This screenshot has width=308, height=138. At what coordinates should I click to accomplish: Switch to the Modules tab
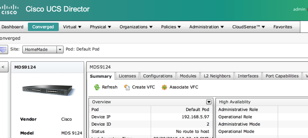[188, 76]
